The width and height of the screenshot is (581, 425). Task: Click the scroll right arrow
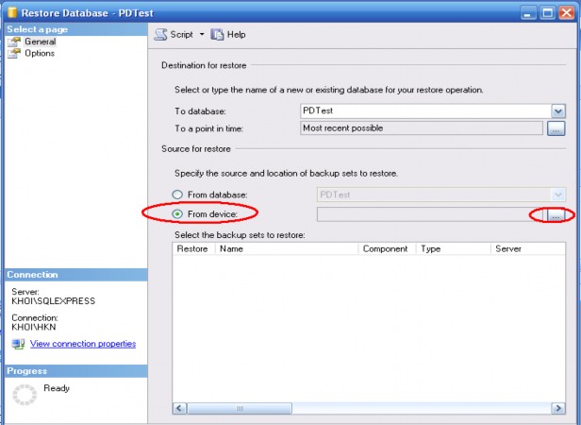[x=558, y=408]
